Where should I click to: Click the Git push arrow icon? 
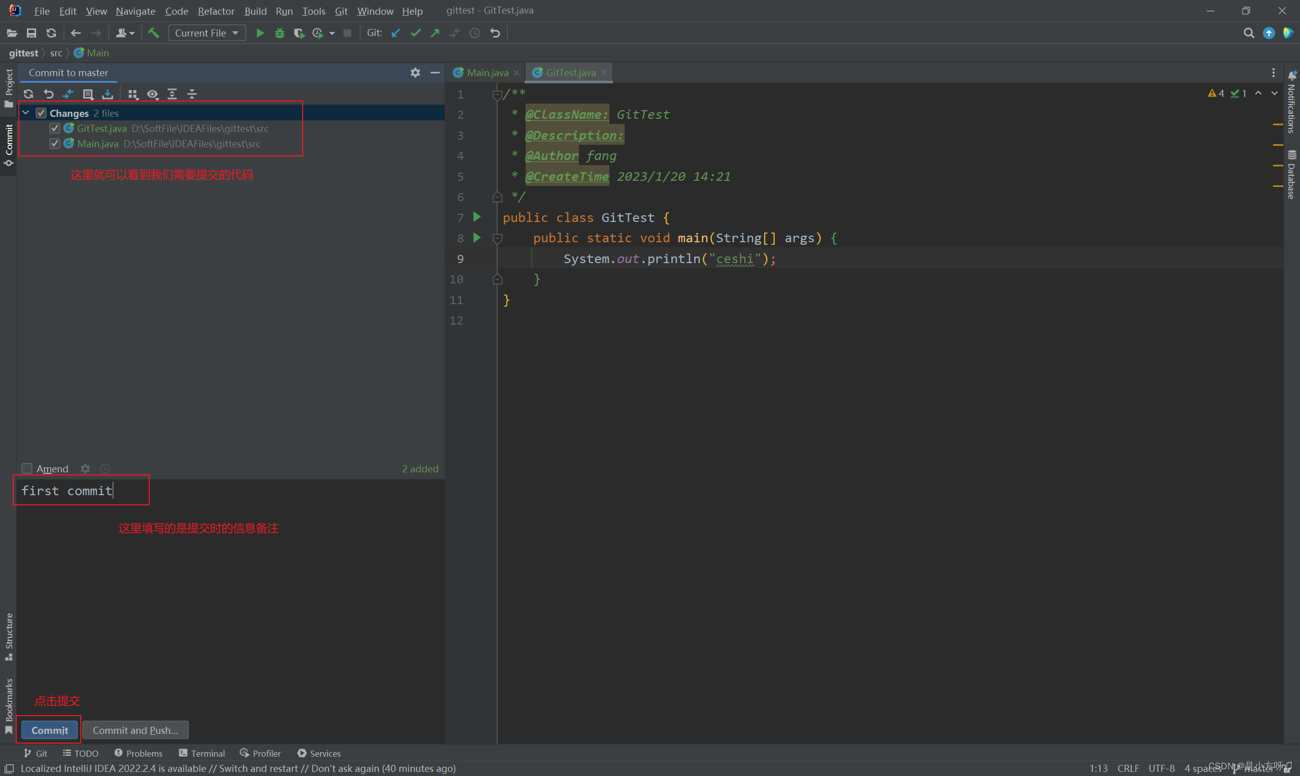click(x=435, y=33)
